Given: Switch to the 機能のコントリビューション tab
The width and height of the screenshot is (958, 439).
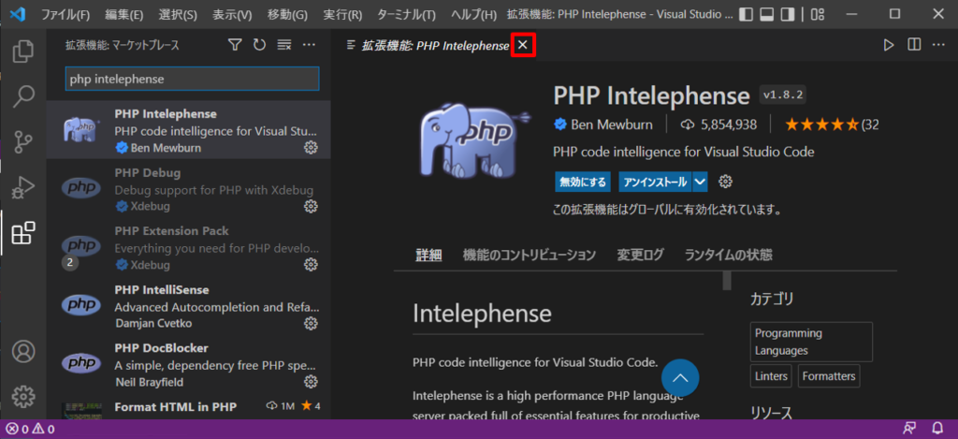Looking at the screenshot, I should [530, 255].
